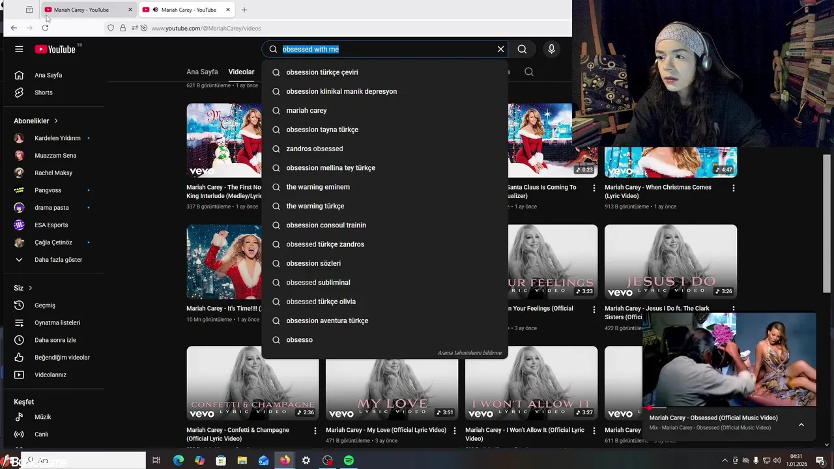Open Shorts in the sidebar

(x=54, y=92)
